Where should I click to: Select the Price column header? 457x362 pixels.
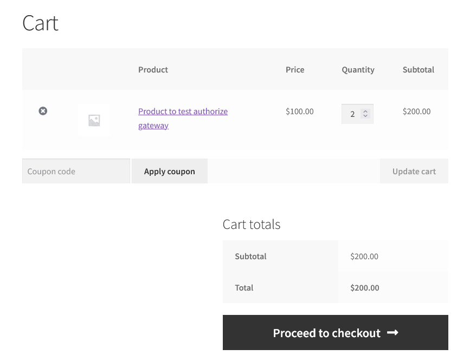[x=295, y=70]
